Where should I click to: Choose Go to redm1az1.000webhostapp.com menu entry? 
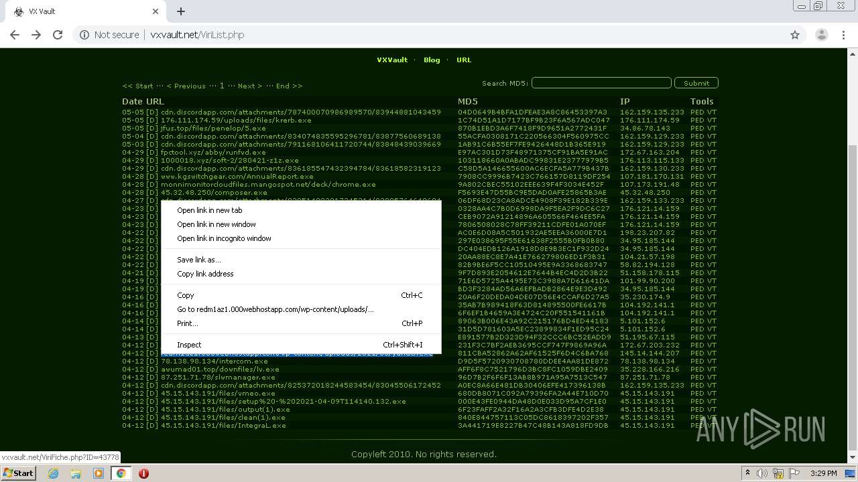pos(301,309)
